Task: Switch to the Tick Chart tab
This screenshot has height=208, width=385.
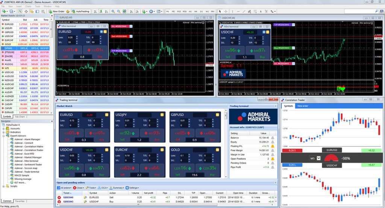Action: tap(20, 117)
